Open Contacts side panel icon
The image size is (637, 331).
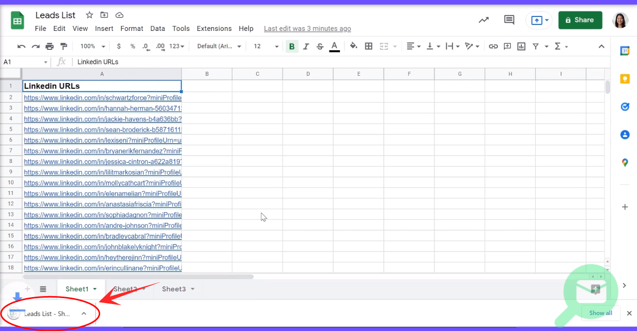(625, 135)
